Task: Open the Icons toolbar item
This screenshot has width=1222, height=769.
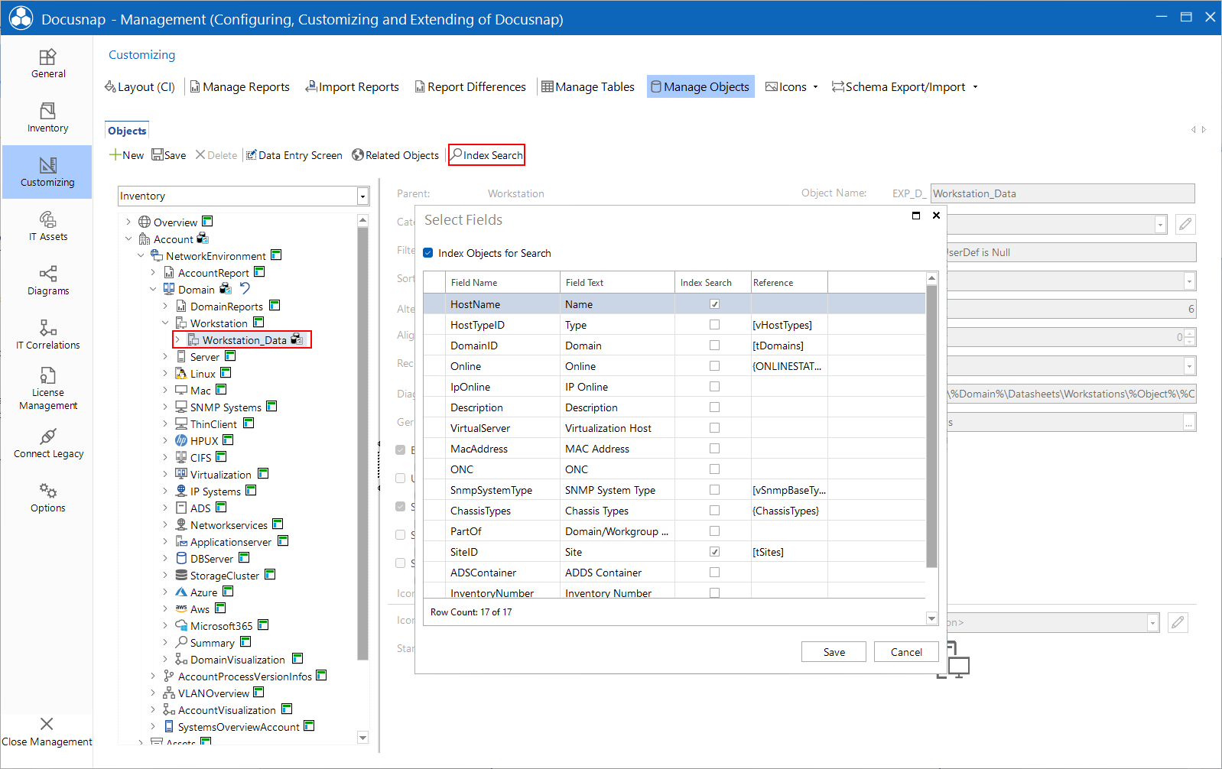Action: 786,87
